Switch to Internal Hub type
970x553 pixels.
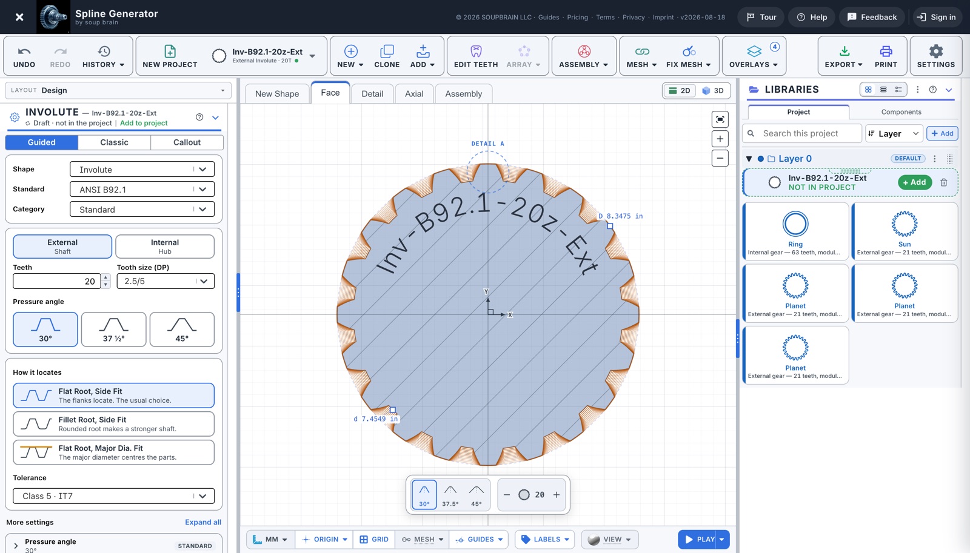165,247
